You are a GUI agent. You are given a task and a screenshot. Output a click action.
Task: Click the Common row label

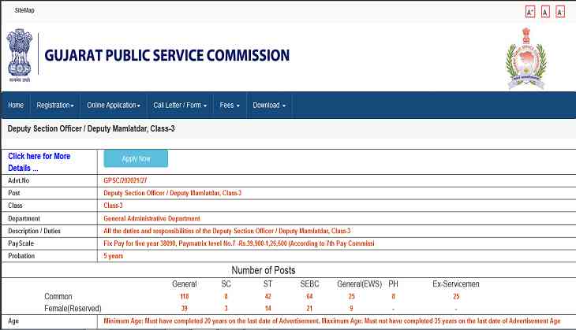tap(58, 296)
